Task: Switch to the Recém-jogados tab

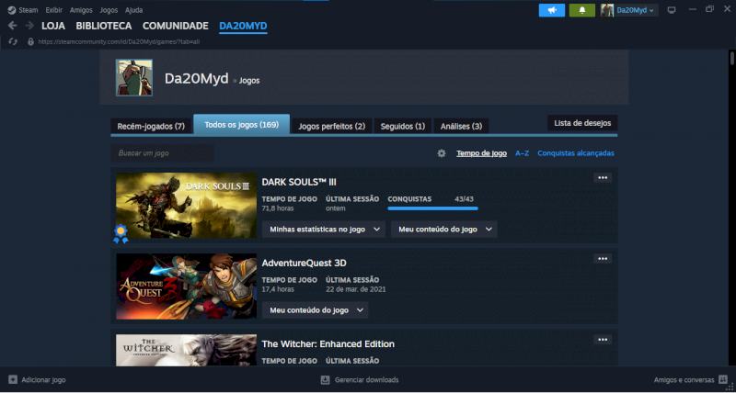Action: click(151, 126)
